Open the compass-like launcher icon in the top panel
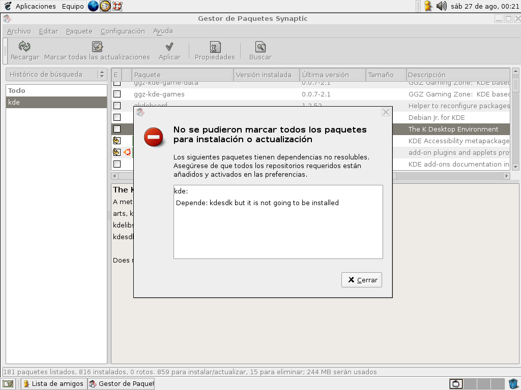 tap(105, 6)
